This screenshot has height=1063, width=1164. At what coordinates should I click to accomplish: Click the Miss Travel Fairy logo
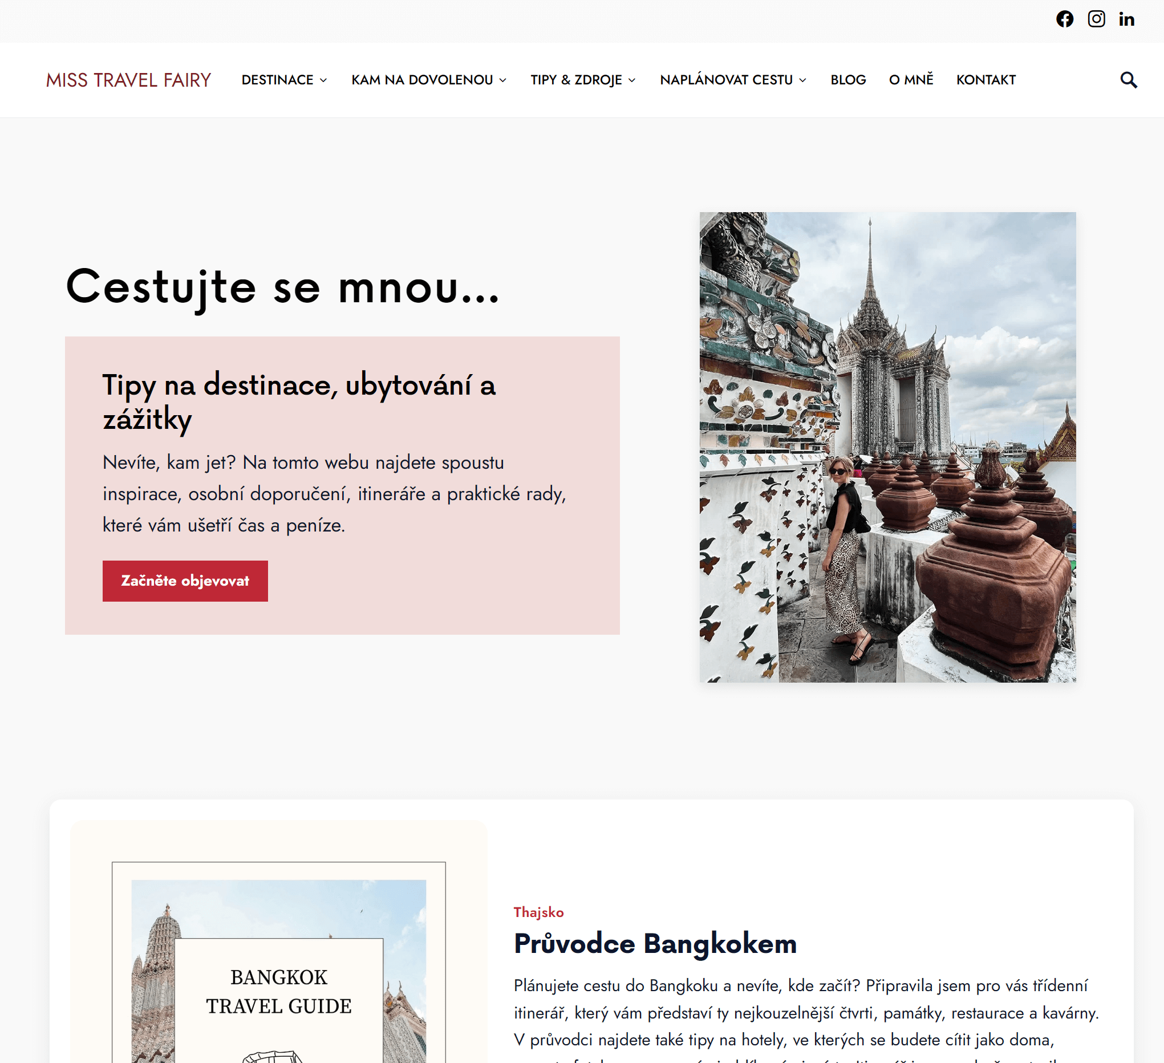pyautogui.click(x=128, y=80)
